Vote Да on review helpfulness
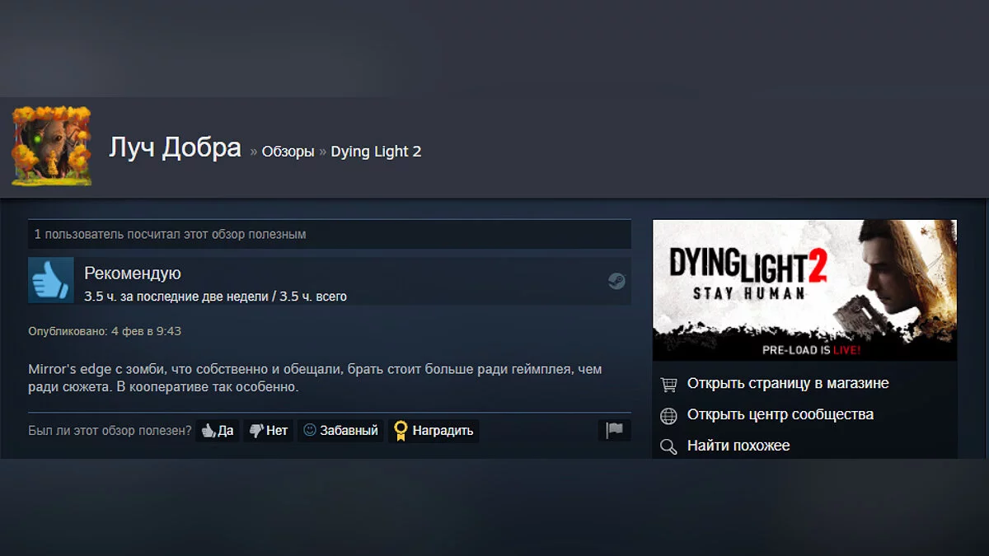 (218, 430)
